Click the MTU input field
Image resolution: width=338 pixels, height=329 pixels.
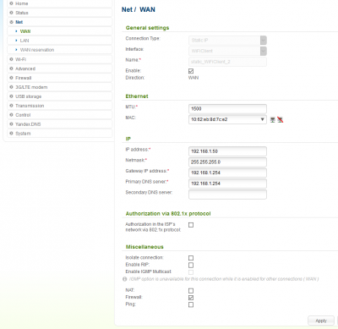[x=227, y=109]
